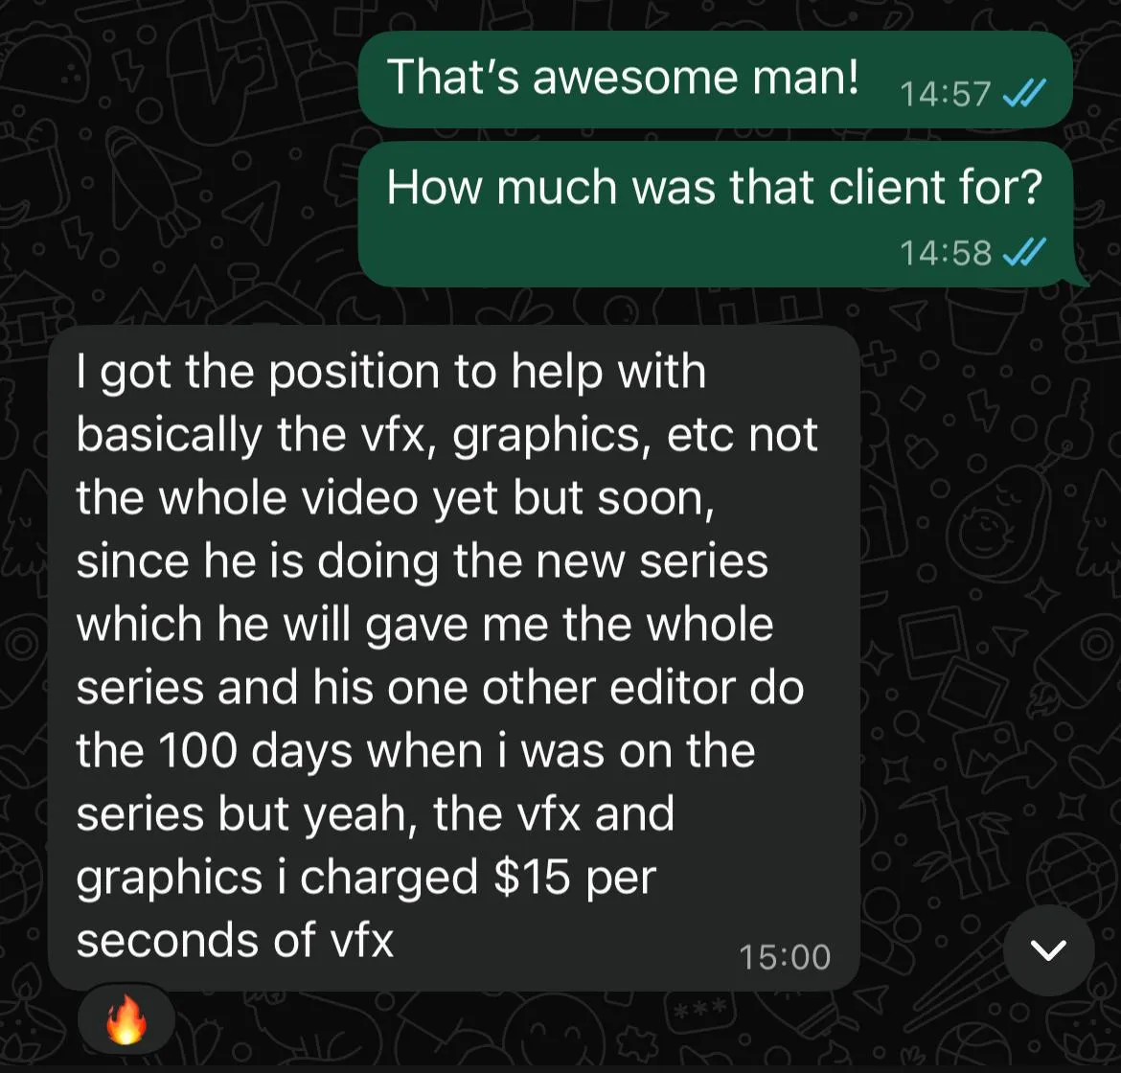1121x1073 pixels.
Task: Select the "That's awesome man!" message
Action: click(x=715, y=80)
